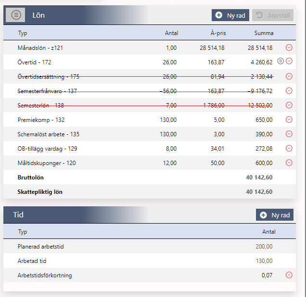The image size is (306, 297).
Task: Click Arbetad tid value 130,00
Action: pos(264,261)
